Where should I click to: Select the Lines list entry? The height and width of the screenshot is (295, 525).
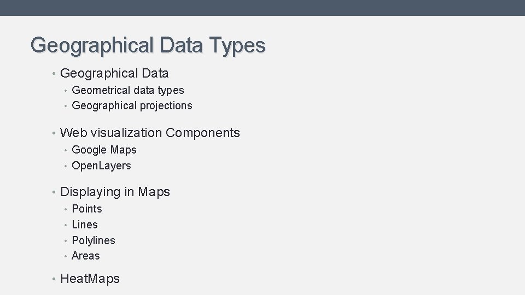tap(85, 225)
